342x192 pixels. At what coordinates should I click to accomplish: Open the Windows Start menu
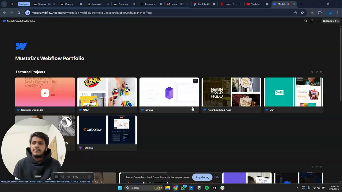point(120,188)
